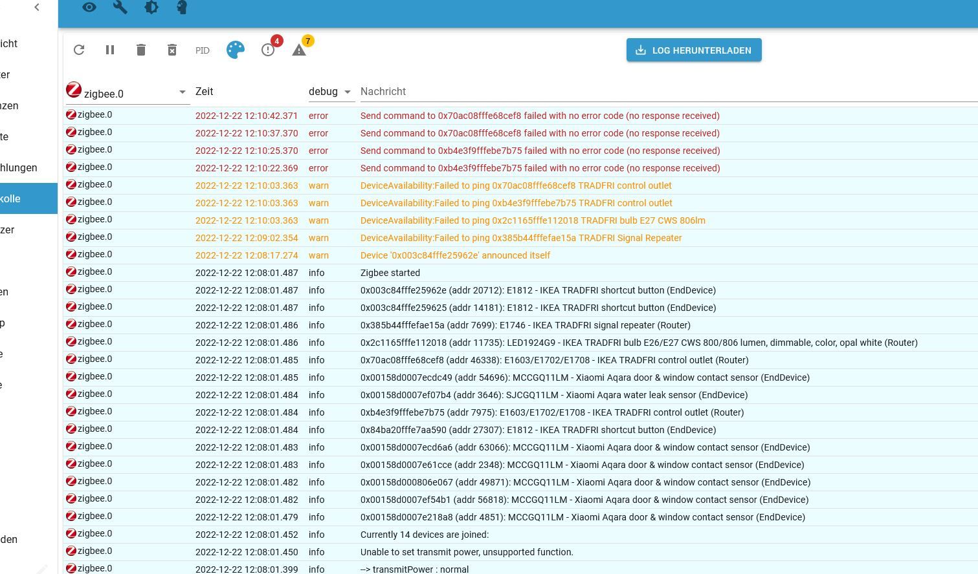Toggle the theme brightness icon

(151, 7)
